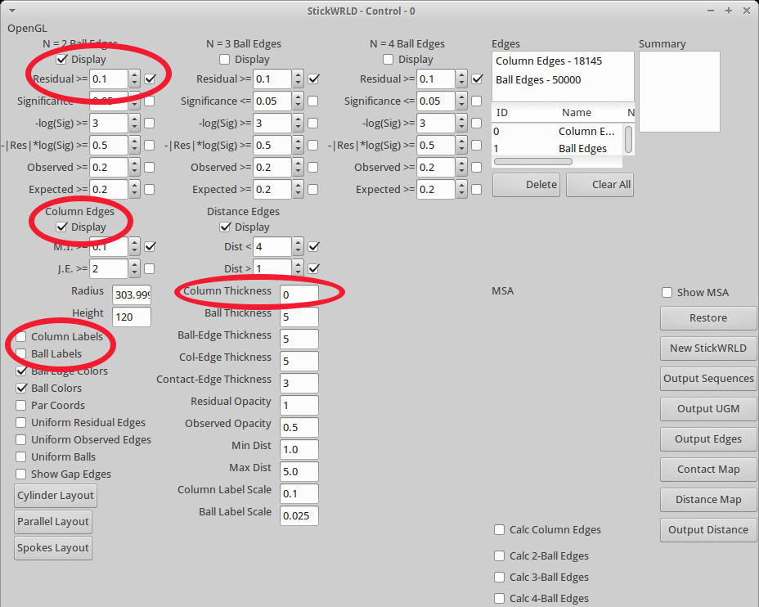Focus the Height input field

(x=132, y=317)
